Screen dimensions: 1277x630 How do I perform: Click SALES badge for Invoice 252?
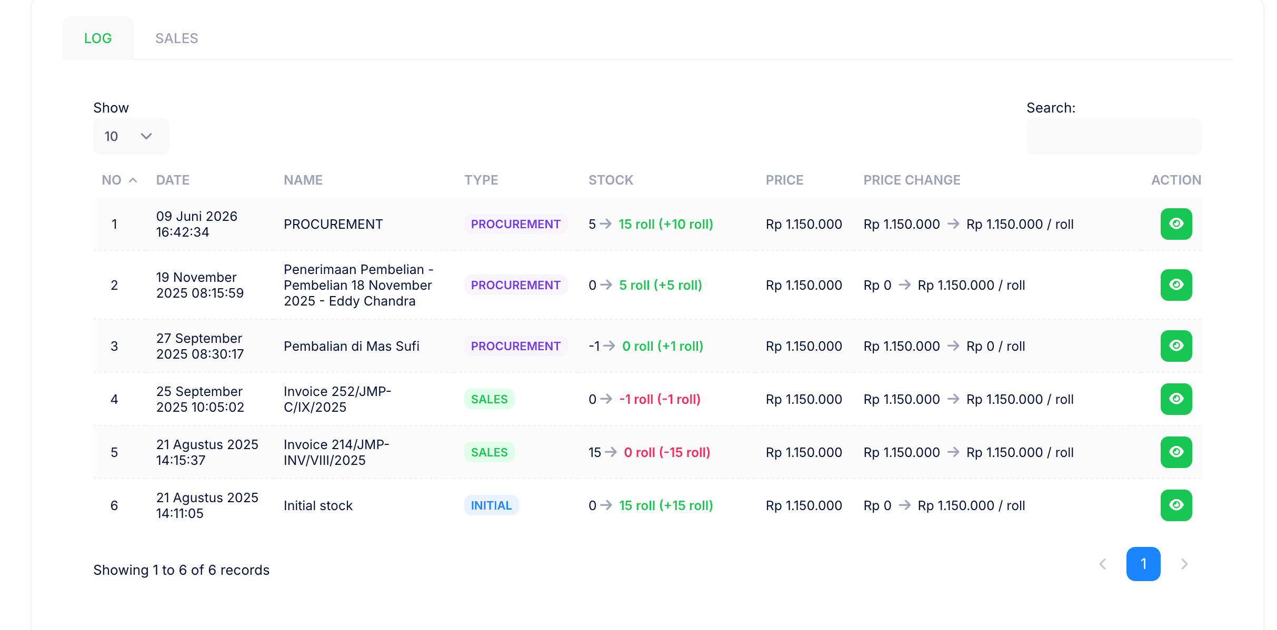tap(490, 399)
